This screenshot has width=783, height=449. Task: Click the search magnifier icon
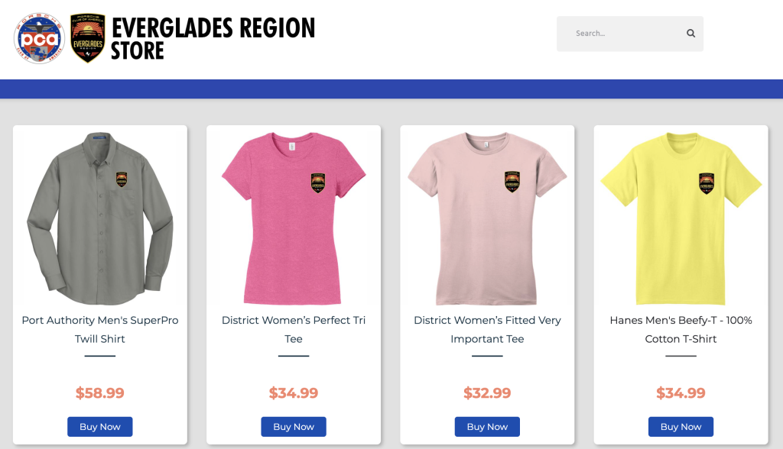(x=690, y=34)
